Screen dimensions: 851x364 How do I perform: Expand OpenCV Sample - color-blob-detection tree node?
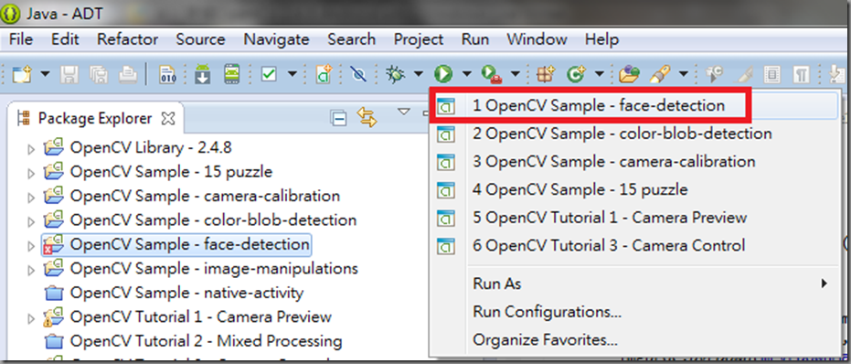[x=31, y=222]
